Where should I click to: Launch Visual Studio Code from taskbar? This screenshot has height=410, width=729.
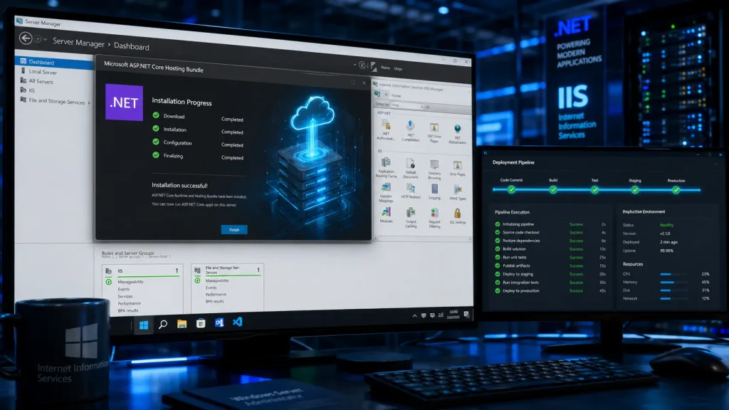pos(238,322)
